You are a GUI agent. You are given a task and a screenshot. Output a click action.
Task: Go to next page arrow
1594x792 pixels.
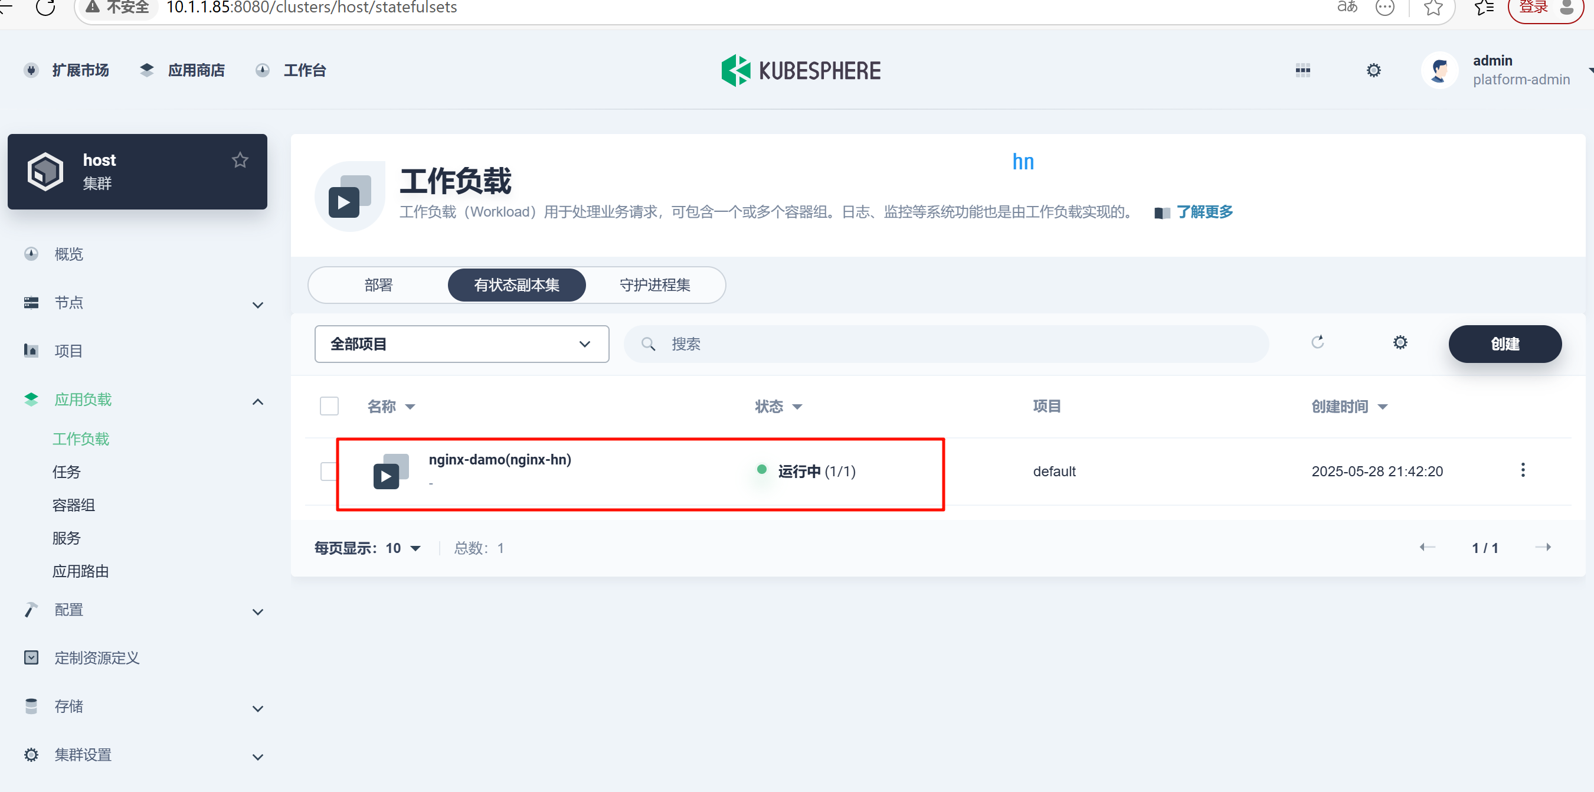point(1543,547)
